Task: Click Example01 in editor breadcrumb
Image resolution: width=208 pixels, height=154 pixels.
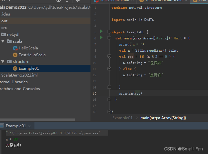Action: (x=122, y=118)
